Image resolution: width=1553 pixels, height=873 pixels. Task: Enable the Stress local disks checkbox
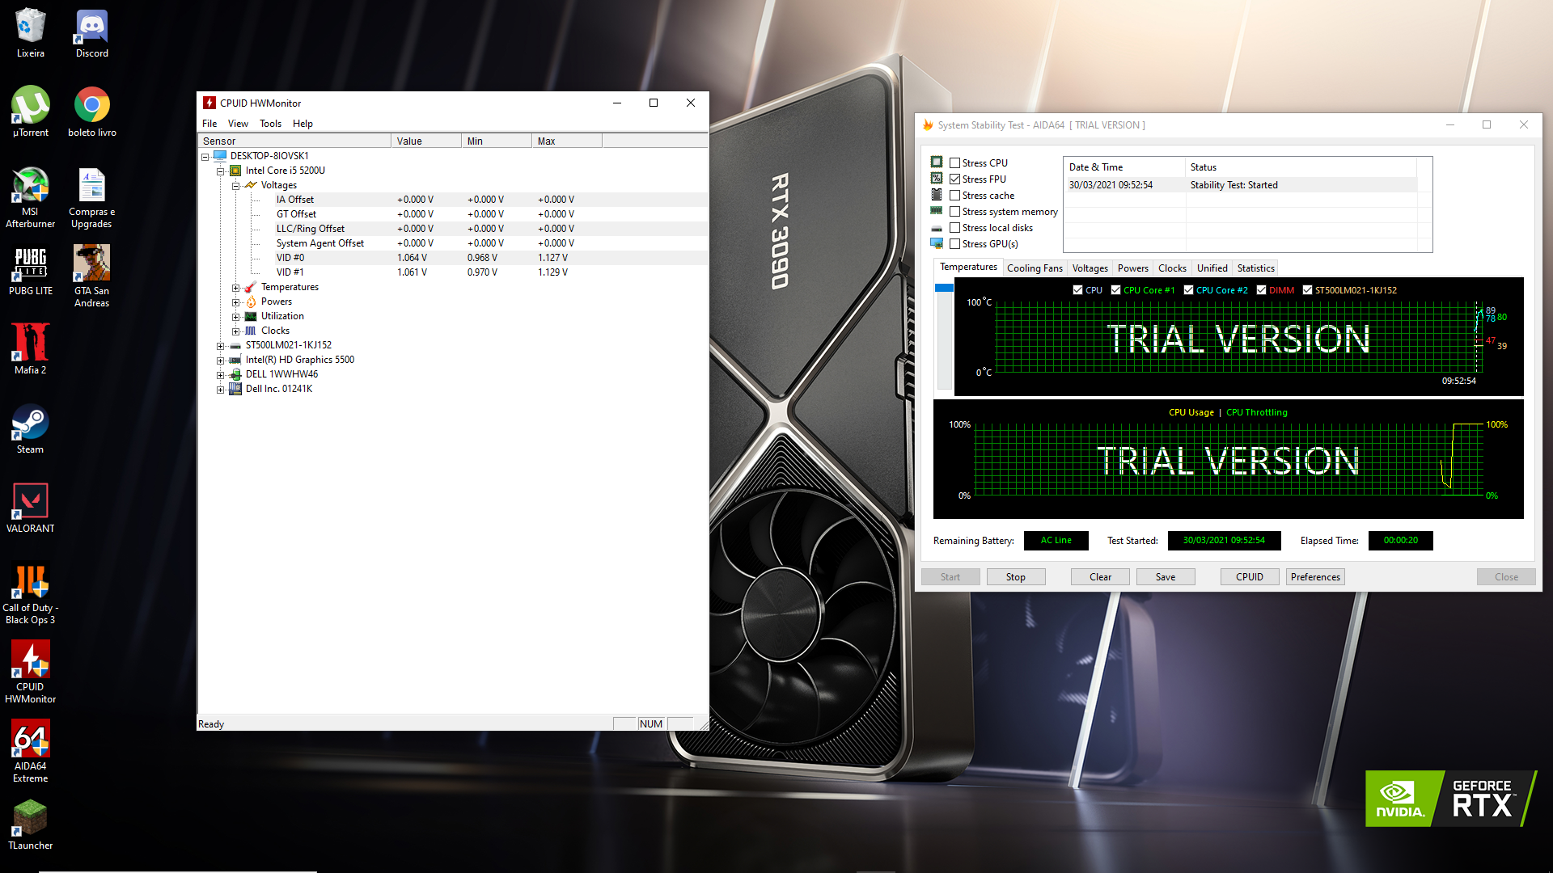954,227
